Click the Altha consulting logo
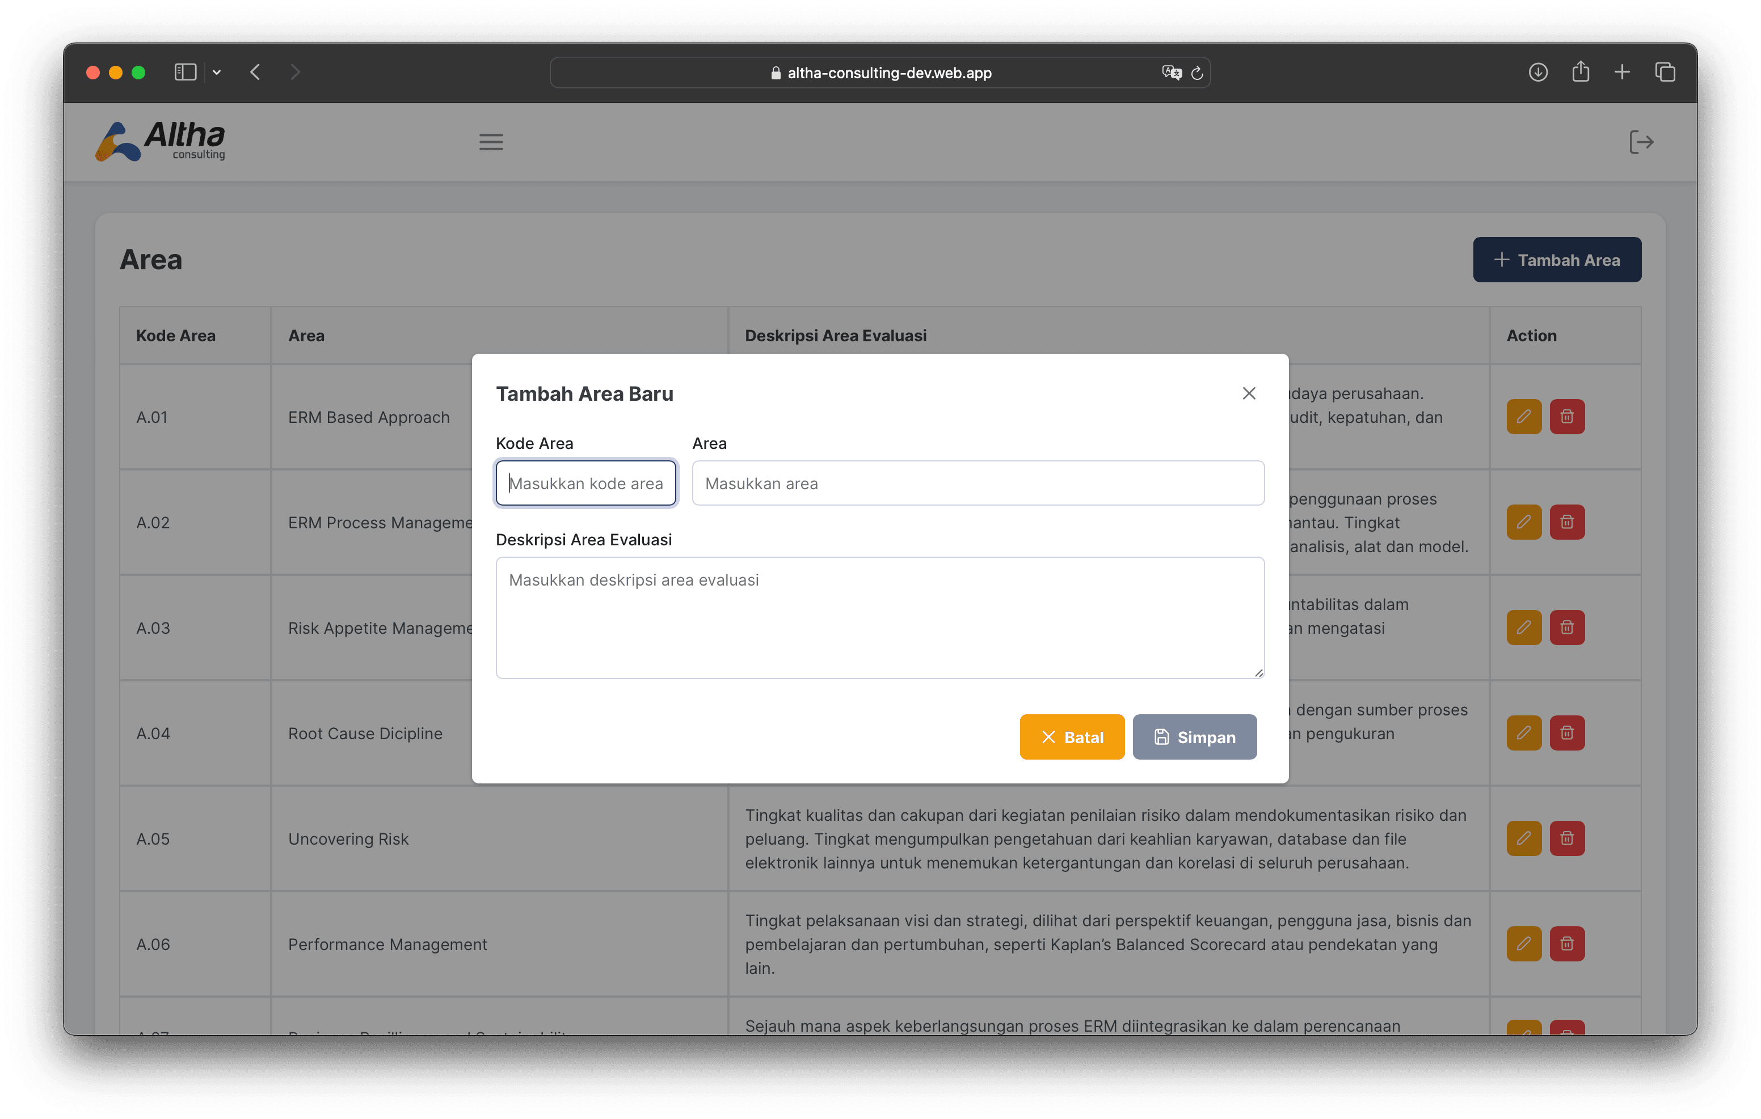1761x1119 pixels. click(160, 141)
